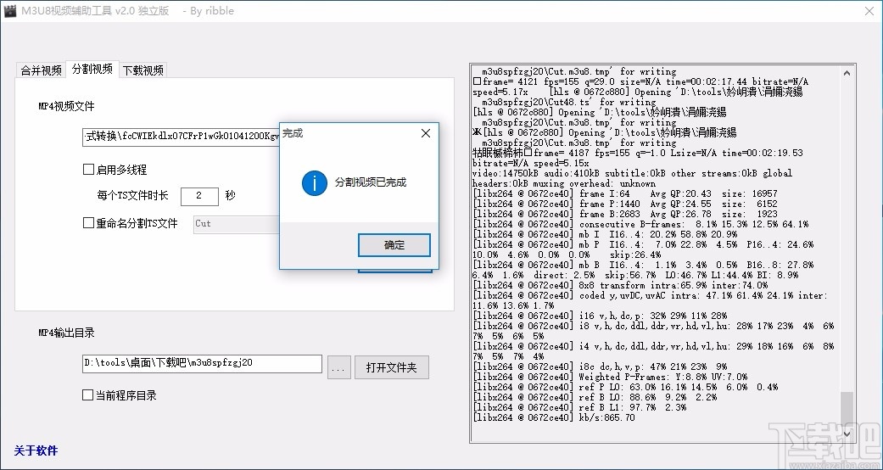Click the rename field containing Cut

(236, 224)
